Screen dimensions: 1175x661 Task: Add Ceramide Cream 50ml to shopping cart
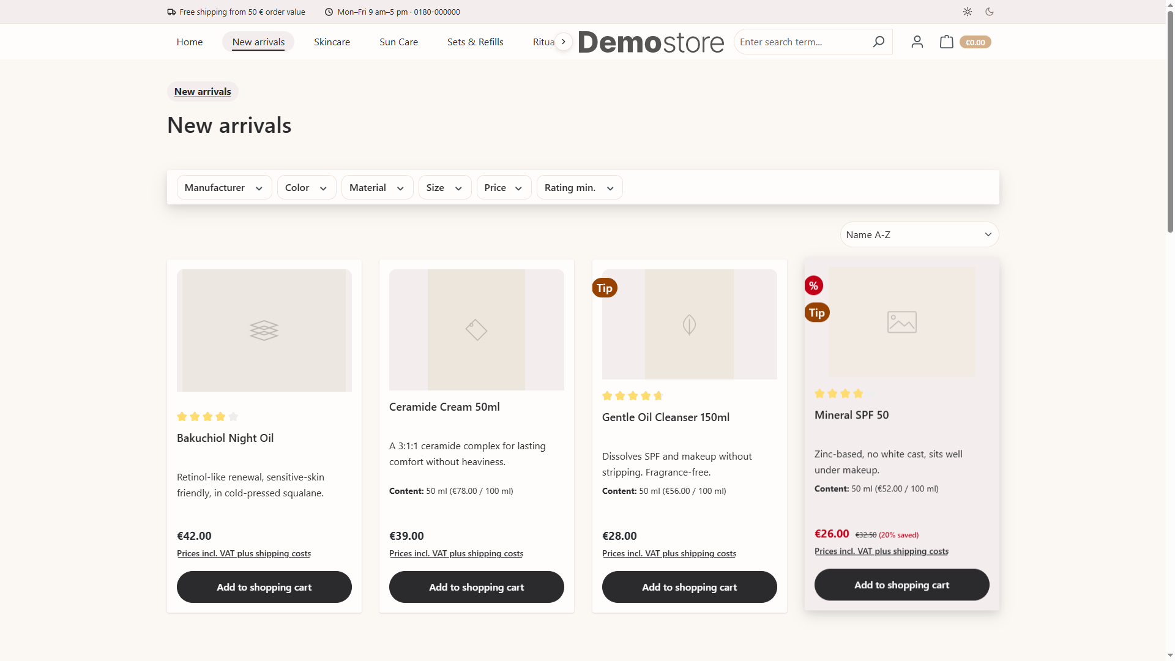tap(477, 587)
